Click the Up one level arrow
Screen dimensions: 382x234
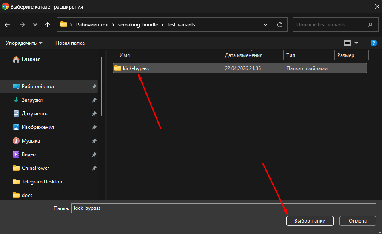pos(48,25)
